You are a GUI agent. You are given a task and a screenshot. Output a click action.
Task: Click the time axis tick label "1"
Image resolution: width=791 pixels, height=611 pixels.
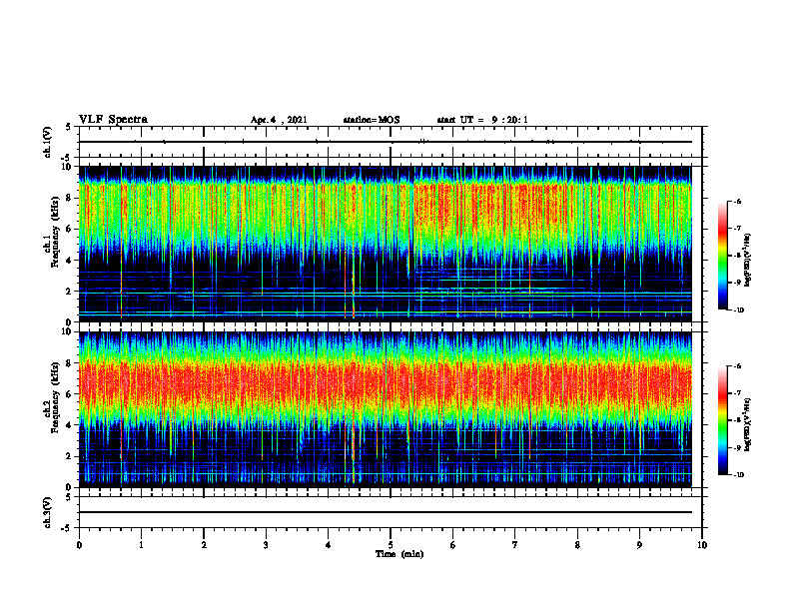pyautogui.click(x=141, y=545)
